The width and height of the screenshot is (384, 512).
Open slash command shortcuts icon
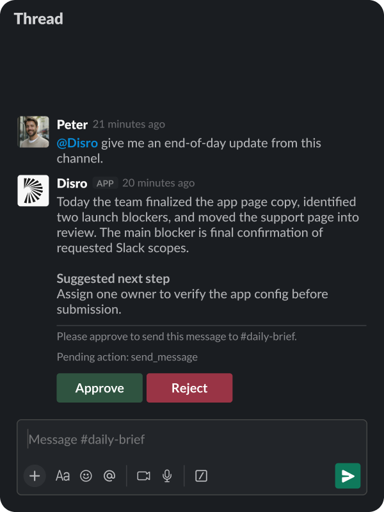(201, 476)
